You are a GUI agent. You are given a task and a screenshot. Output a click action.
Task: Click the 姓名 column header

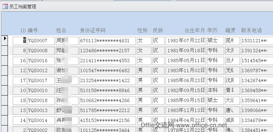click(x=61, y=31)
